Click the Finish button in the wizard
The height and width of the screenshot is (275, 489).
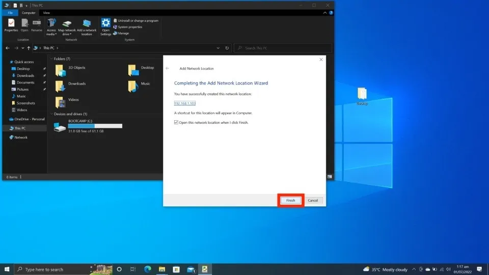click(290, 200)
